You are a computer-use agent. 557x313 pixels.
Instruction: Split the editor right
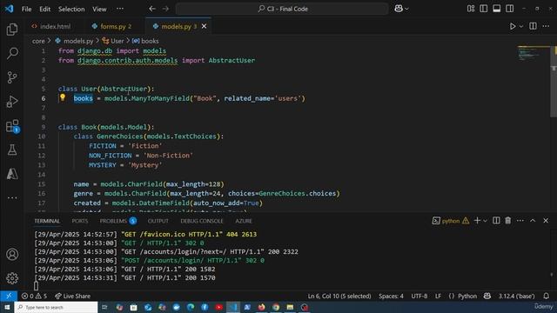point(533,26)
